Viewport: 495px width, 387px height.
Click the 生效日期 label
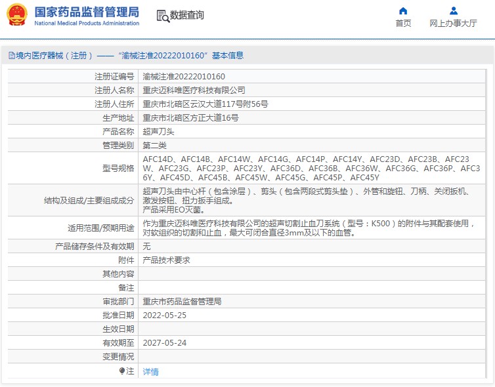(x=118, y=329)
